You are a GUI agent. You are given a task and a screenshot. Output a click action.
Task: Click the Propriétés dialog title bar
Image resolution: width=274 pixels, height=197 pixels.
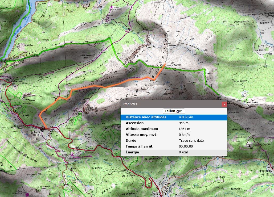[170, 104]
